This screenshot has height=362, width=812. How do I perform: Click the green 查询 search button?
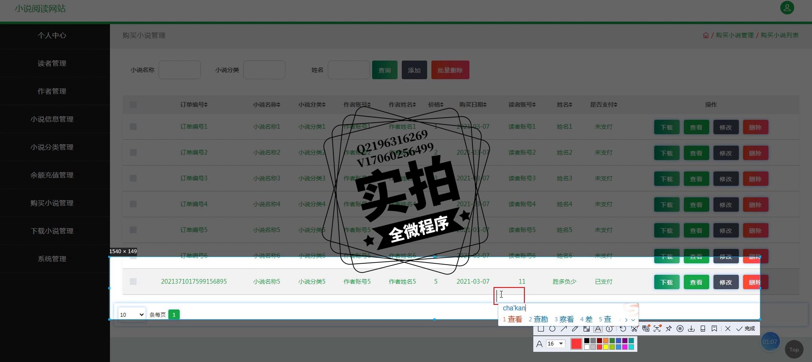[385, 70]
